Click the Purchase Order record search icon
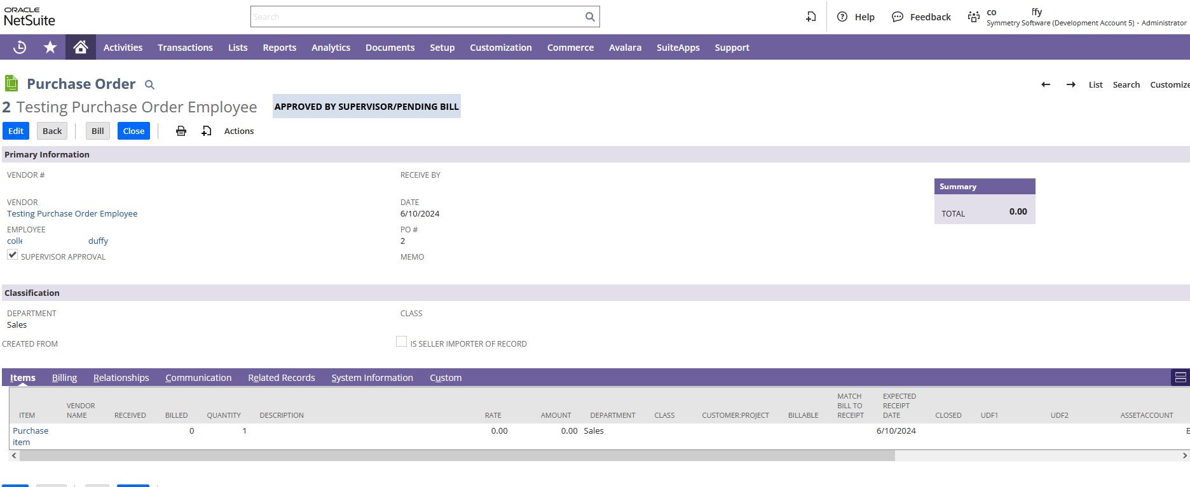This screenshot has height=487, width=1190. [149, 84]
